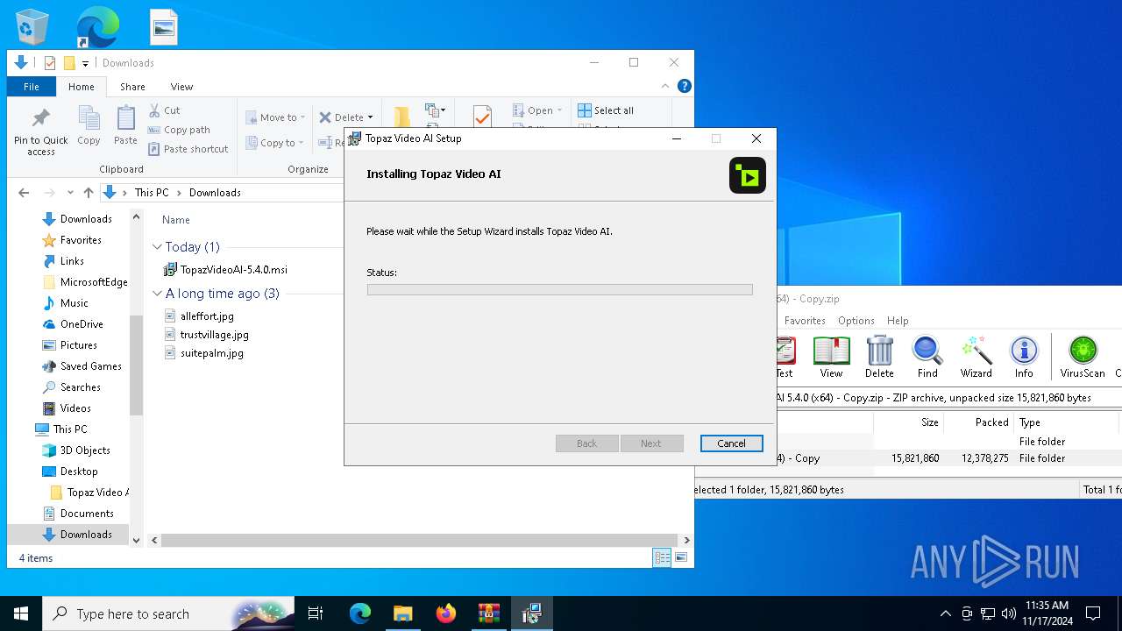Image resolution: width=1122 pixels, height=631 pixels.
Task: Select trustvillage.jpg file
Action: (x=206, y=335)
